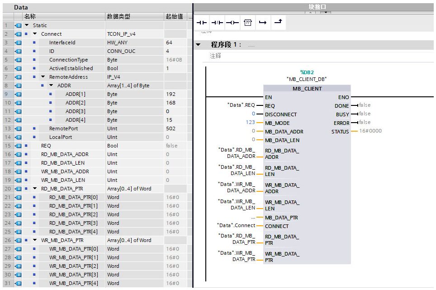Select the "Data".RD_MB_DATA_ADDR operand
This screenshot has height=290, width=436.
pyautogui.click(x=237, y=153)
